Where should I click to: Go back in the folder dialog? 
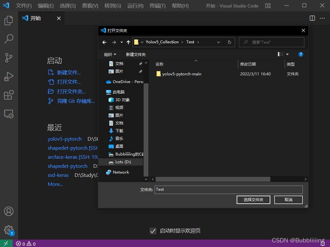104,42
